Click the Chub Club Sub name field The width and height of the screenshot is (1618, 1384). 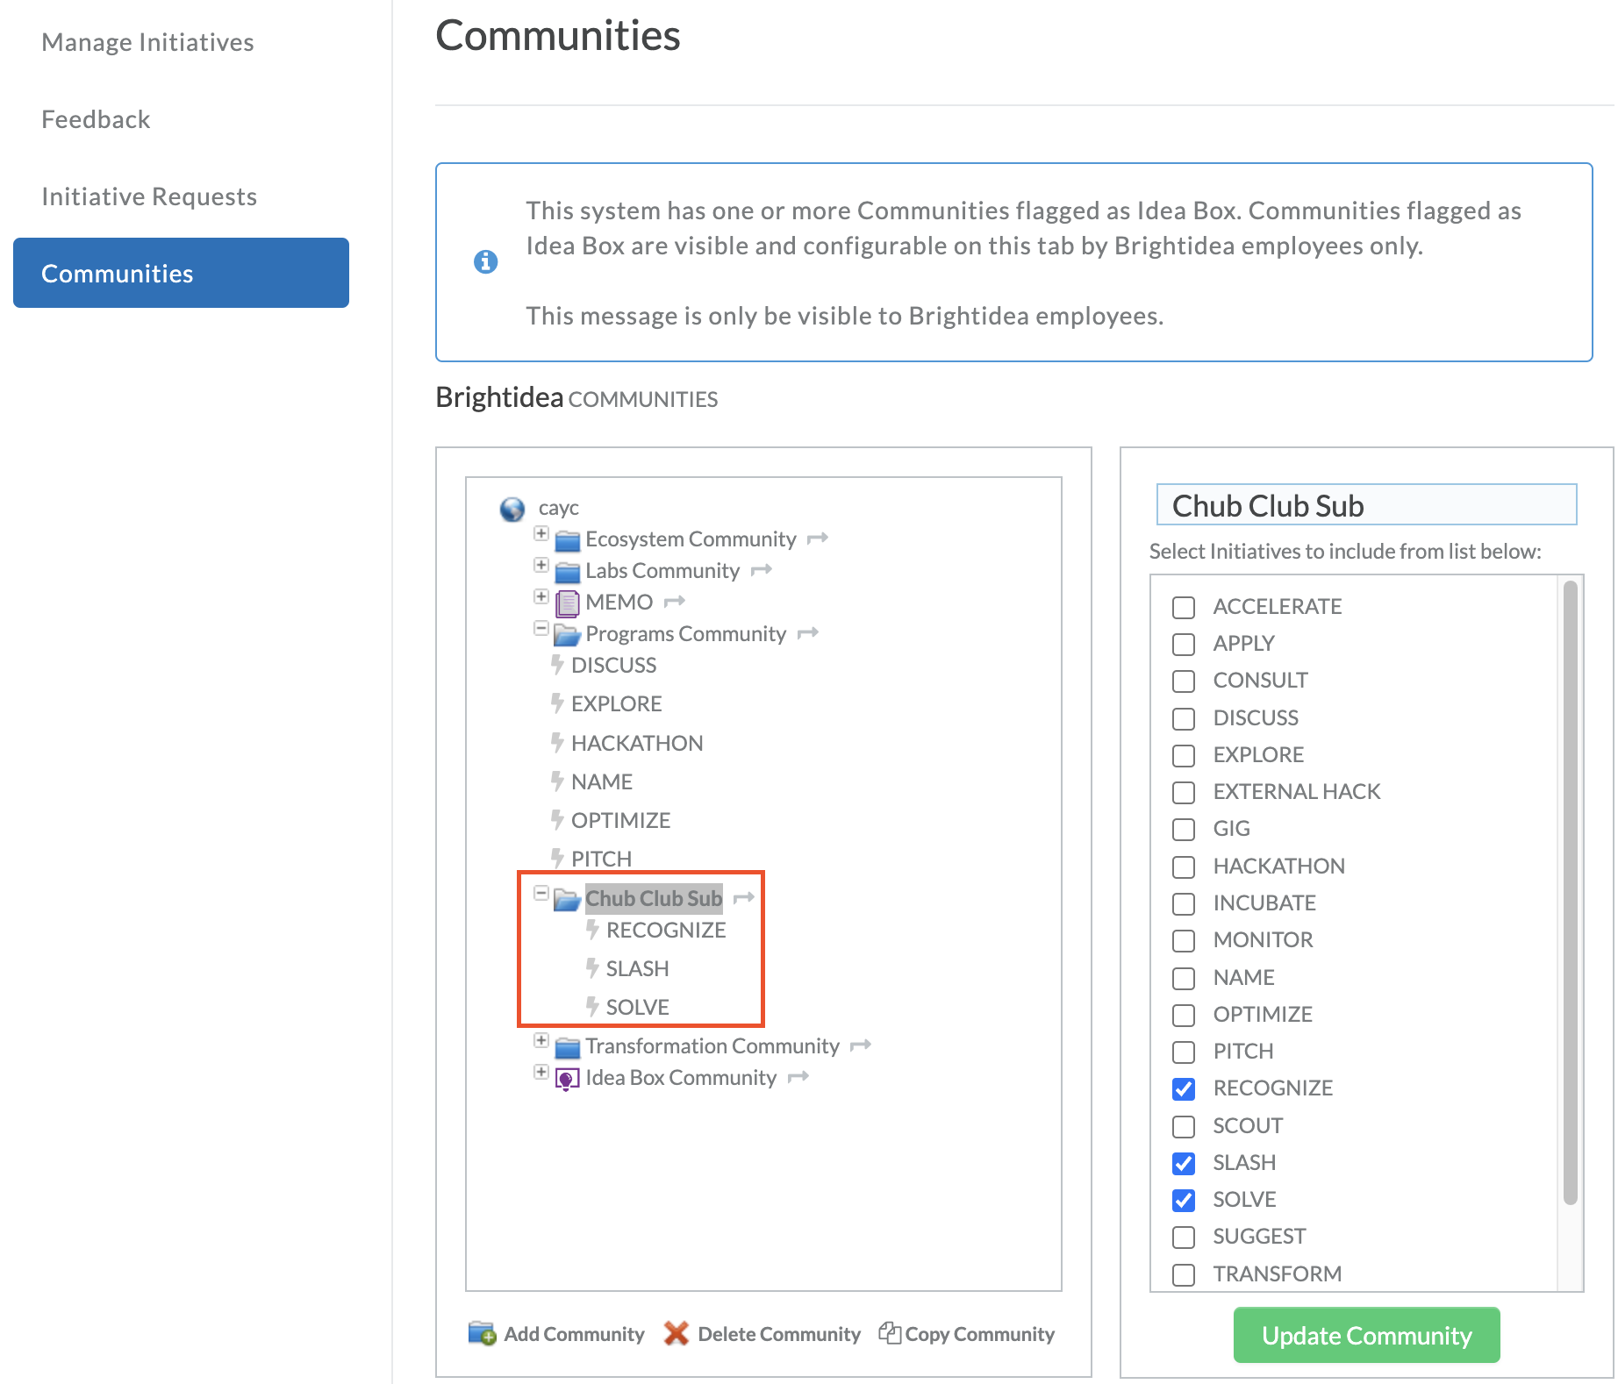click(1366, 505)
